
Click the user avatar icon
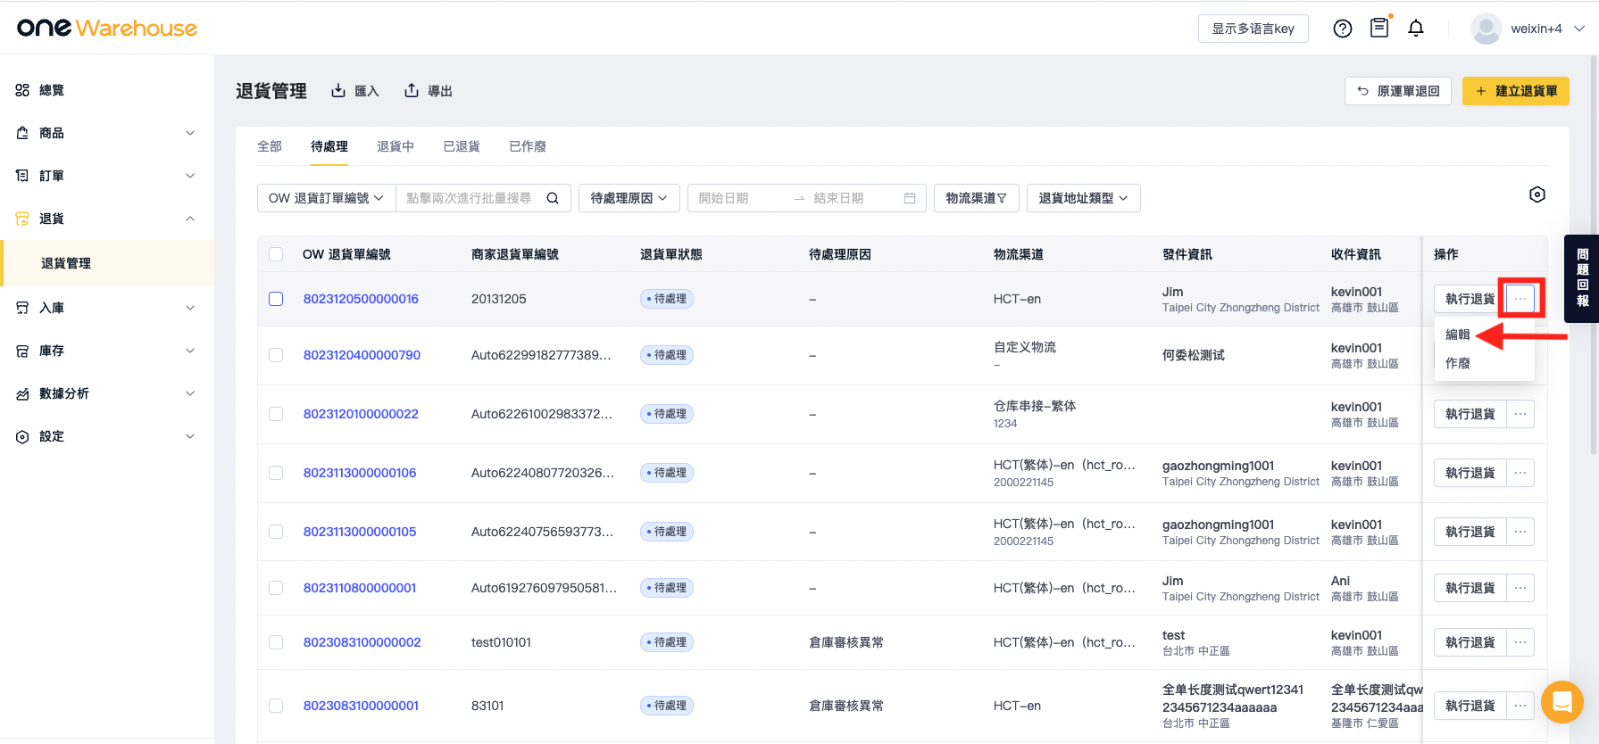tap(1486, 29)
